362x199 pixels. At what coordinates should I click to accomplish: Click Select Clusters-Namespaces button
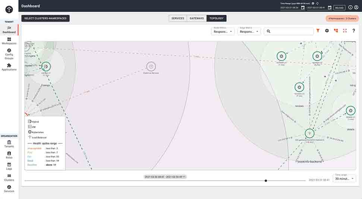pos(45,18)
